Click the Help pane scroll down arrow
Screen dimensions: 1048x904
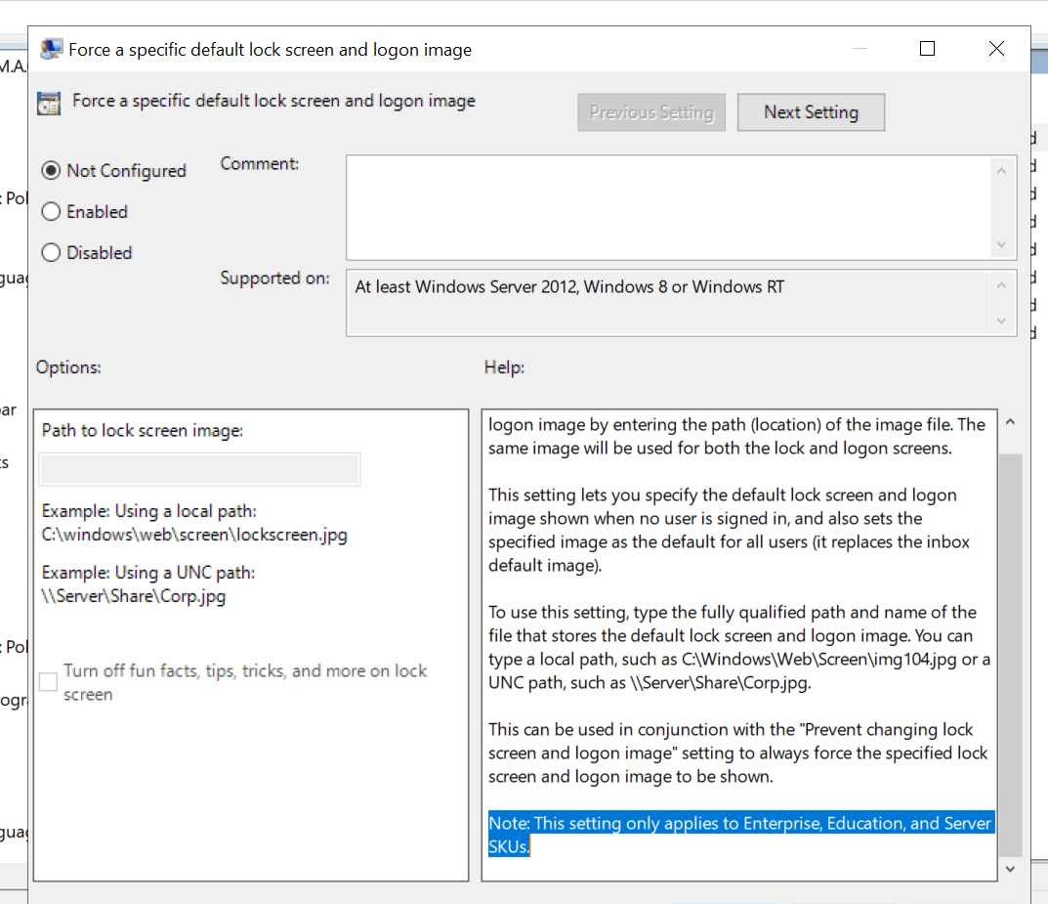[x=1011, y=869]
